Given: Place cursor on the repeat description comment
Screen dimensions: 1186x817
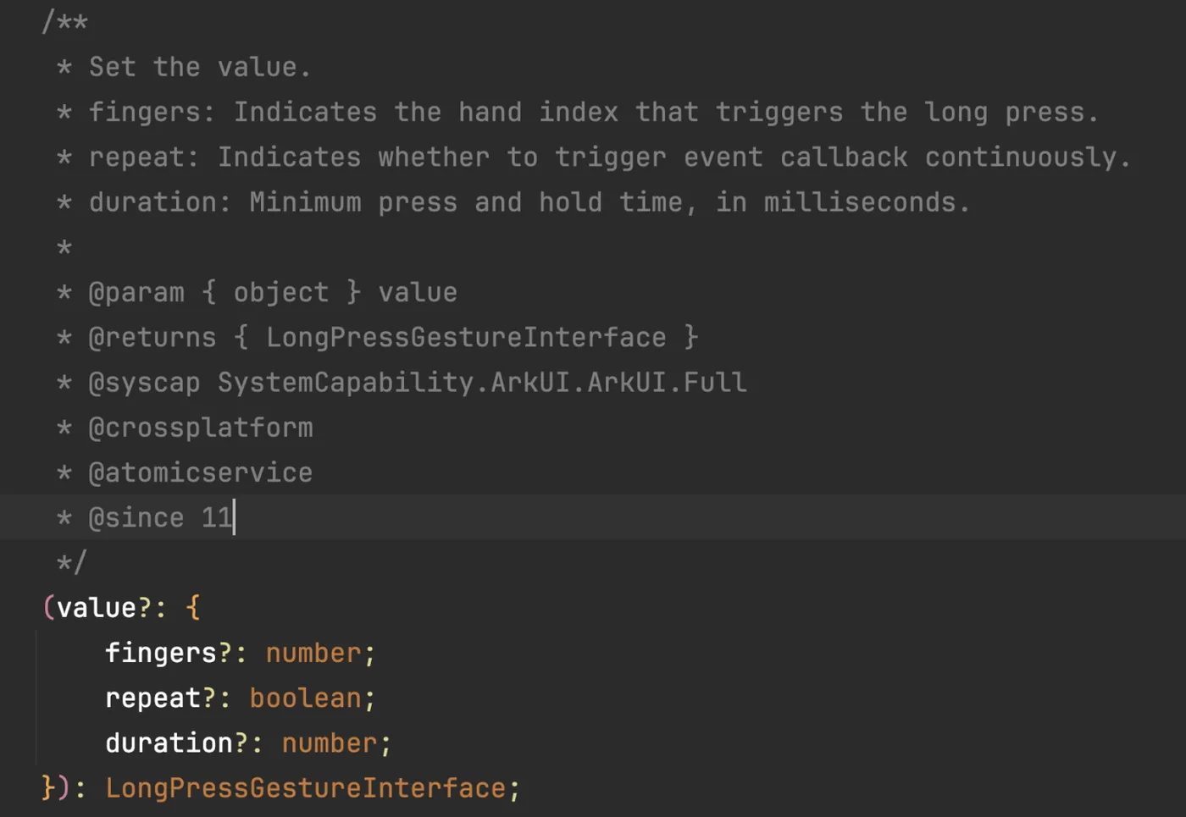Looking at the screenshot, I should click(610, 157).
